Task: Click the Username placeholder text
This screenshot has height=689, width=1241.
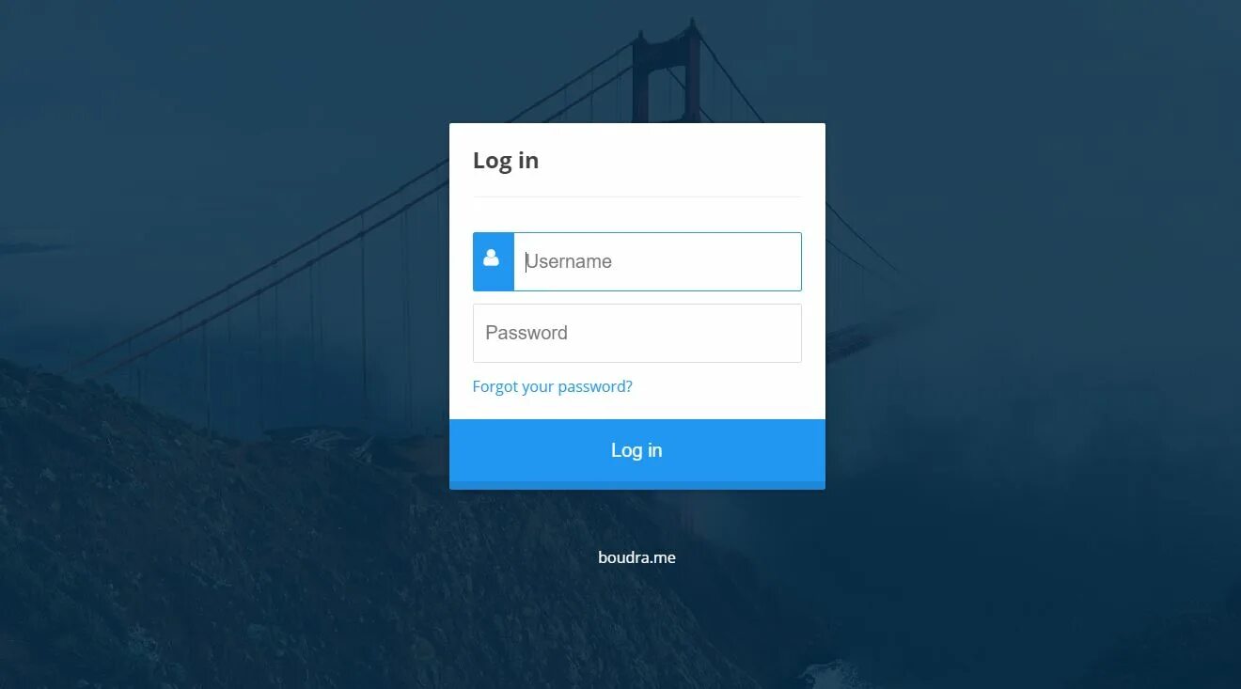Action: coord(569,261)
